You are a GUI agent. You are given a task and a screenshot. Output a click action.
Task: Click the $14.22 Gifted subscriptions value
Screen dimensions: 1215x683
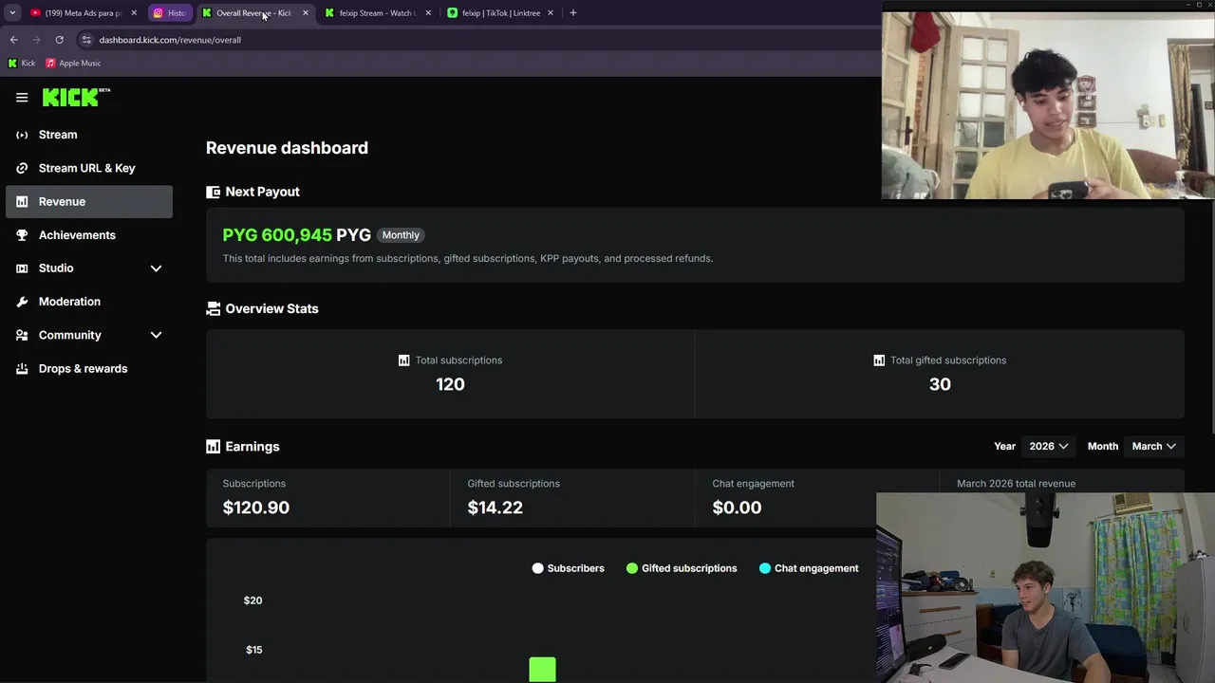click(495, 508)
